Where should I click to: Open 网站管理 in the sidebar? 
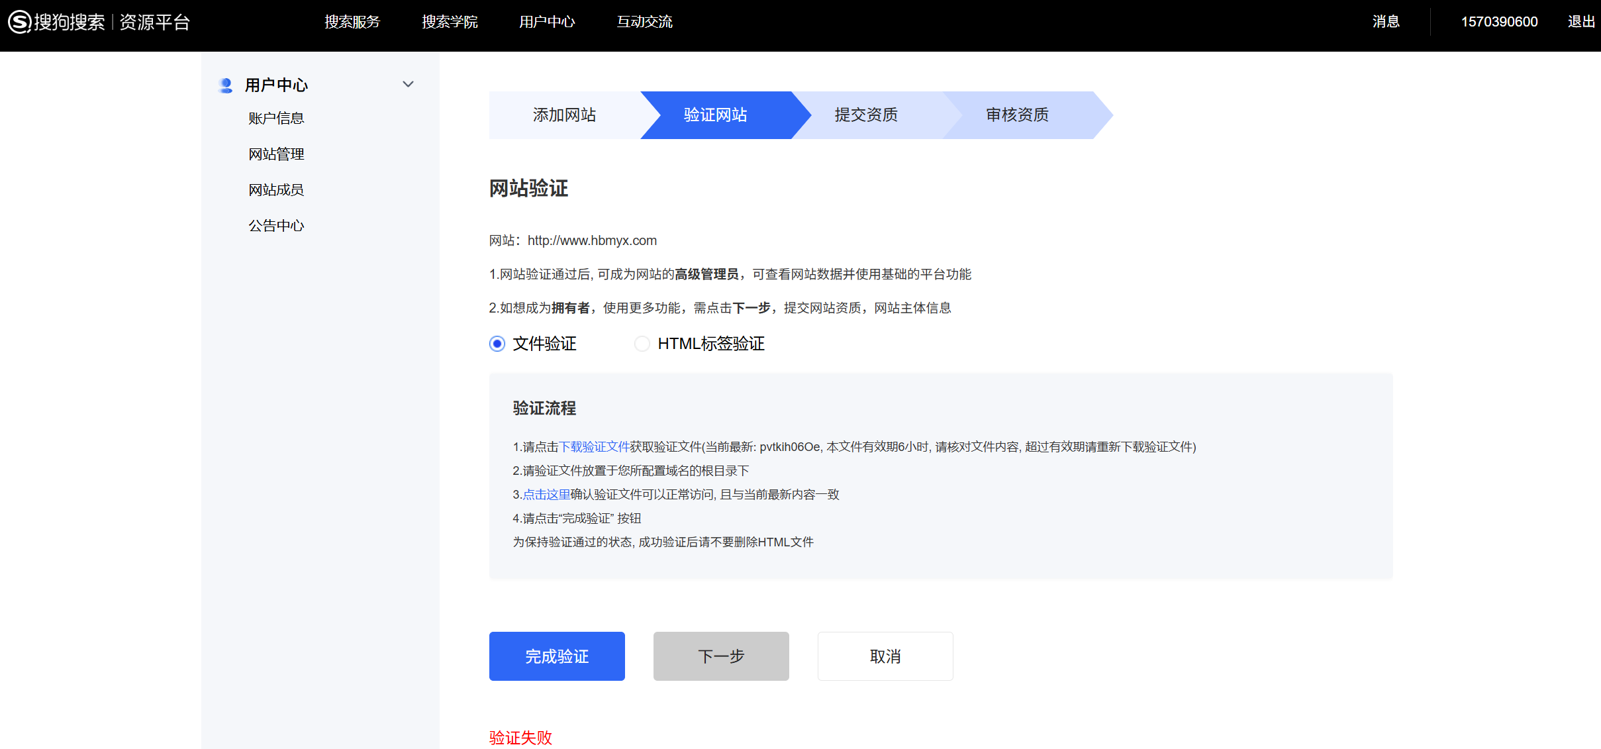[276, 154]
